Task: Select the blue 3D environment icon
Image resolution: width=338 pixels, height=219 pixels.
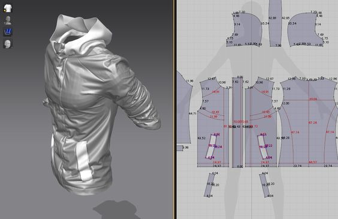Action: pyautogui.click(x=8, y=32)
